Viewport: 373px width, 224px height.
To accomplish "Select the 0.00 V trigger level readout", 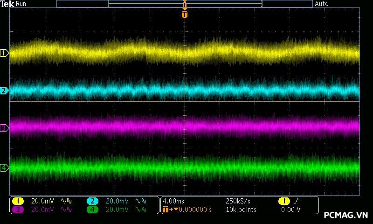I will point(290,210).
